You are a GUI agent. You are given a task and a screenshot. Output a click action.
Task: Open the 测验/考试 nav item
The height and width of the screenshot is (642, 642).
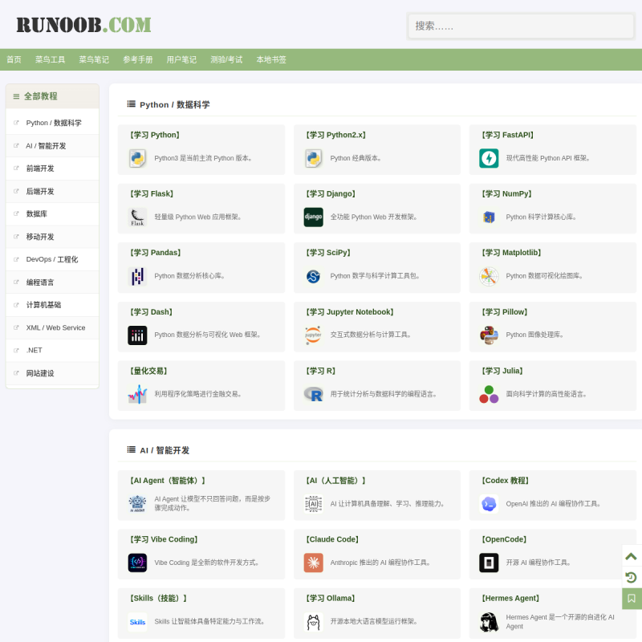point(226,59)
